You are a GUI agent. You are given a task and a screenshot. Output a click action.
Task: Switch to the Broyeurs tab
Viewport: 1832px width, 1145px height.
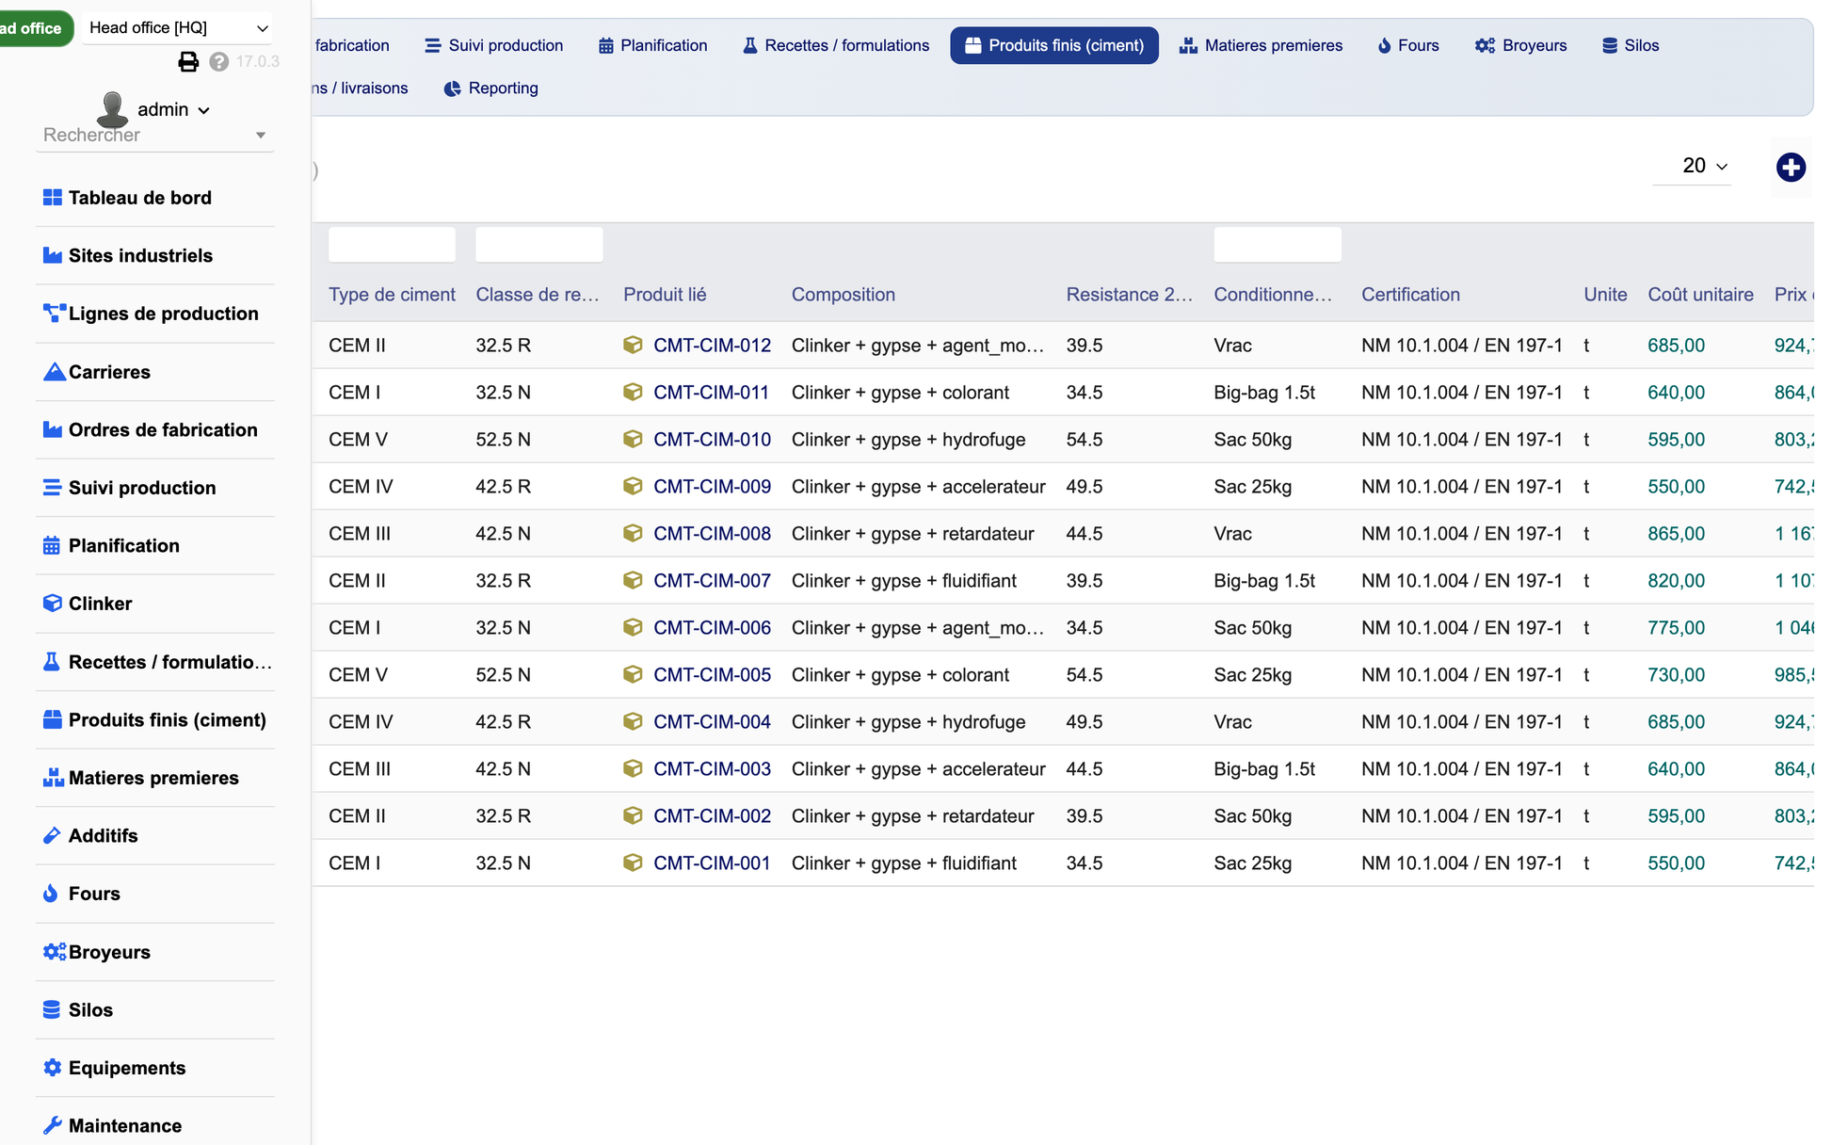click(1521, 46)
